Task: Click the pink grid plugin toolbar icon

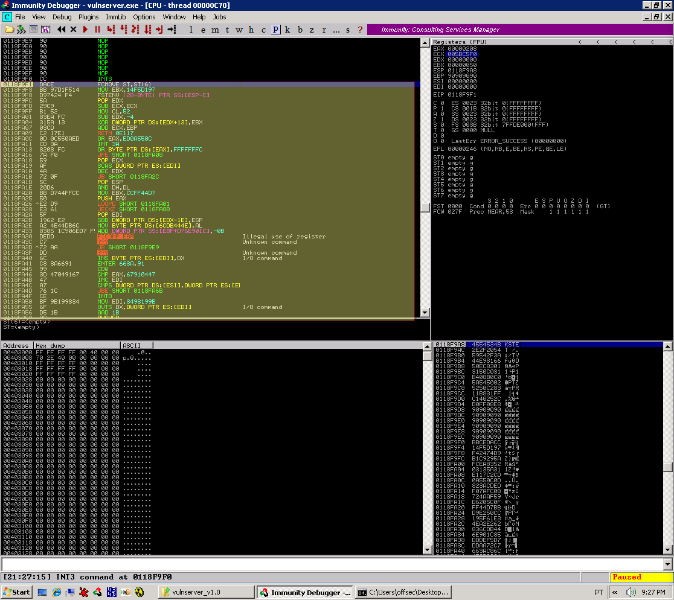Action: 45,29
